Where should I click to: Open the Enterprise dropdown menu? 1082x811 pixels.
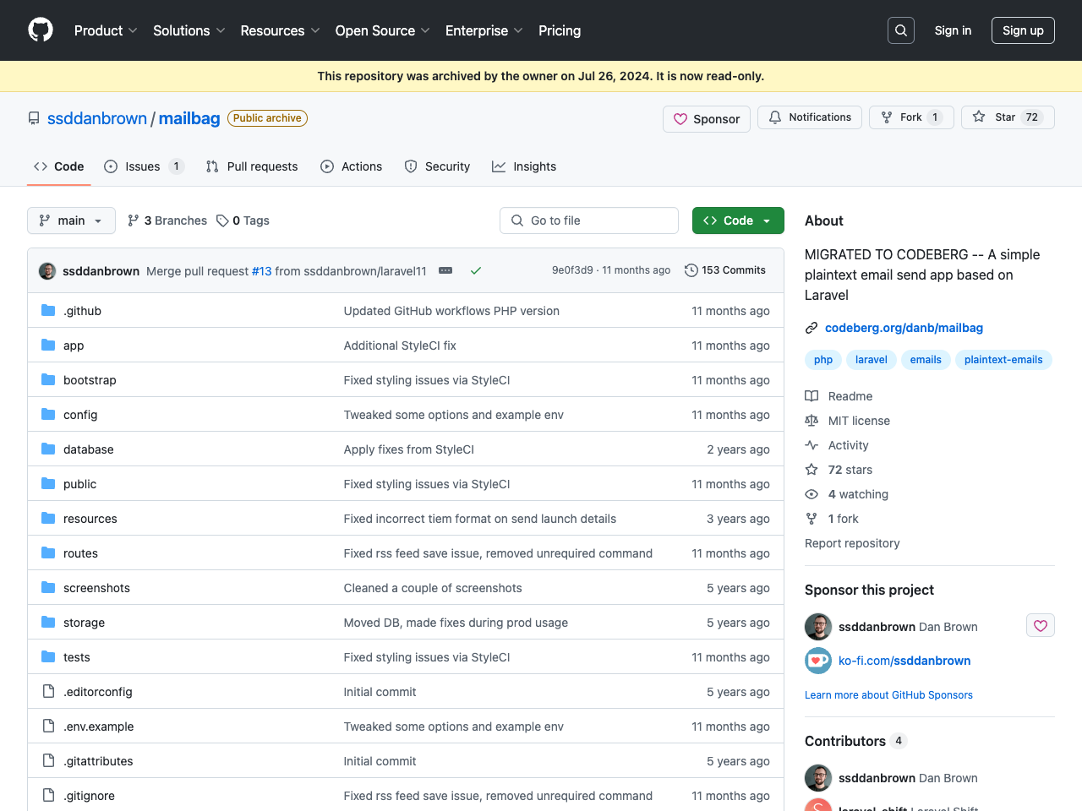[484, 30]
